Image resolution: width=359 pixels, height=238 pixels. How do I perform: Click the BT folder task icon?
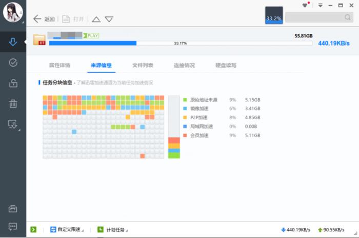[39, 39]
